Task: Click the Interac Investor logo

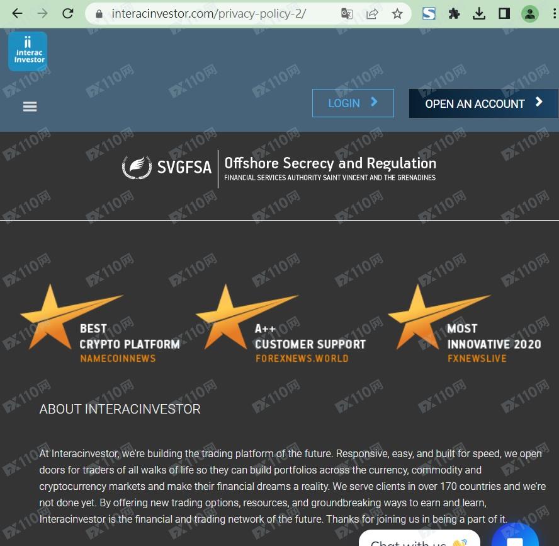Action: click(x=28, y=52)
